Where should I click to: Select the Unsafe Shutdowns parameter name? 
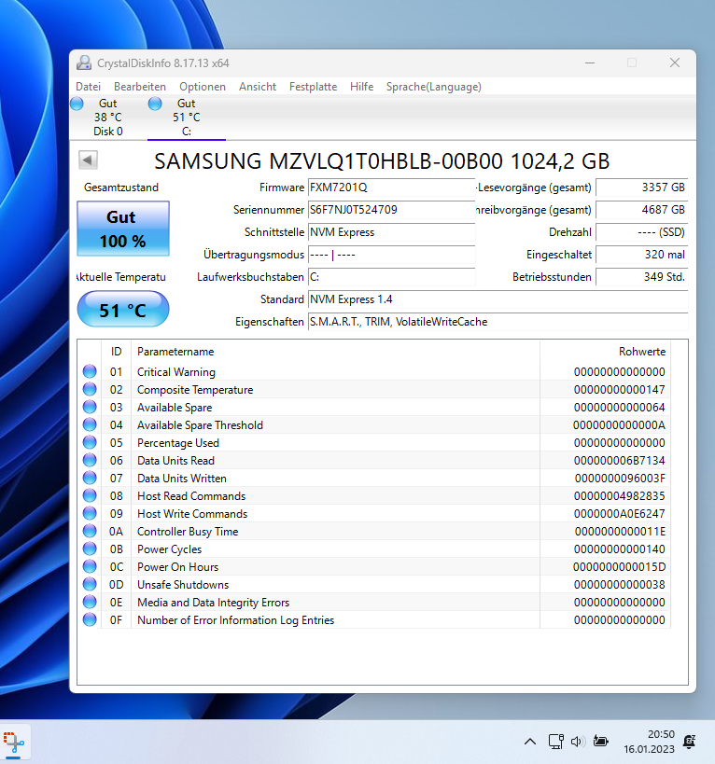pos(183,584)
